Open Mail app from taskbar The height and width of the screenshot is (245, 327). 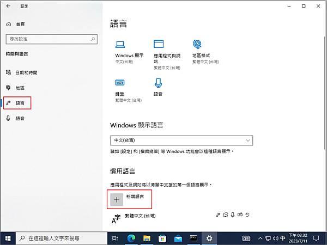coord(178,238)
